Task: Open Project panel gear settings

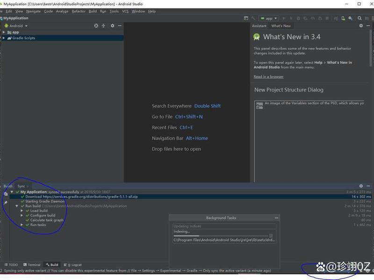Action: [112, 26]
